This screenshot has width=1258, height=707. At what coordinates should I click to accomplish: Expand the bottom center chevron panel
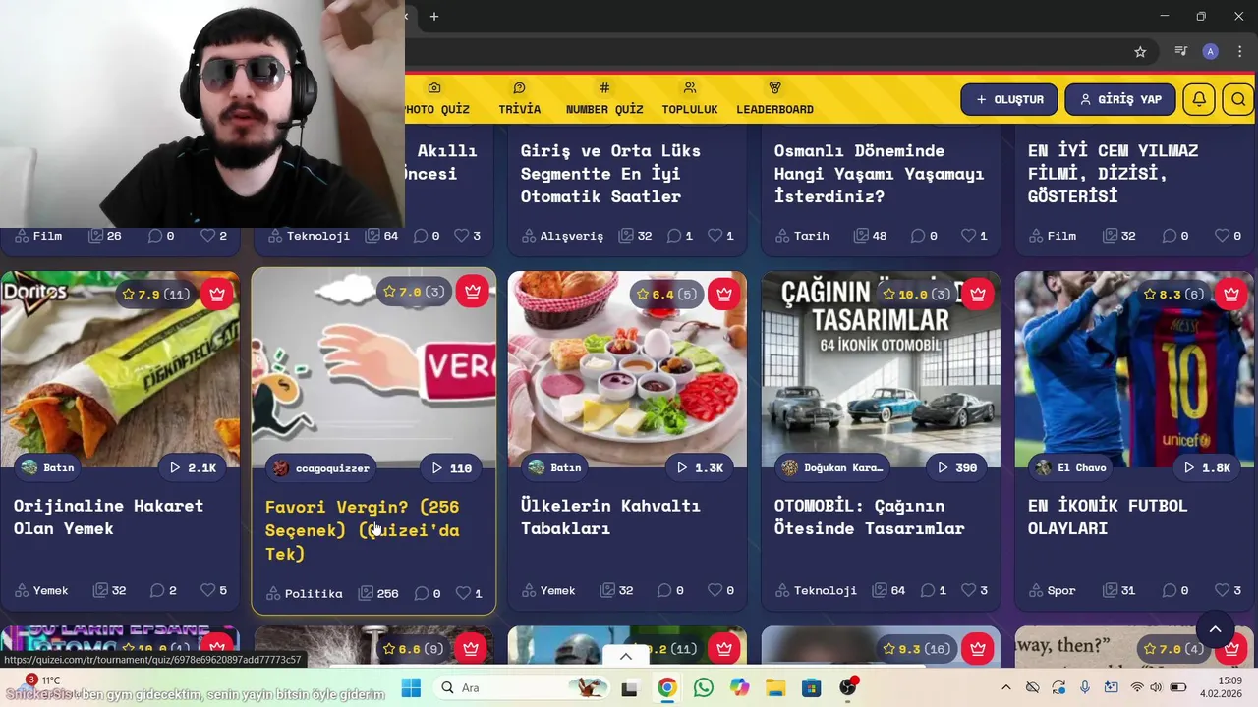(x=626, y=656)
